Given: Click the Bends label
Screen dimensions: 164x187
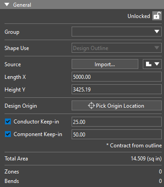Looking at the screenshot, I should point(12,181).
